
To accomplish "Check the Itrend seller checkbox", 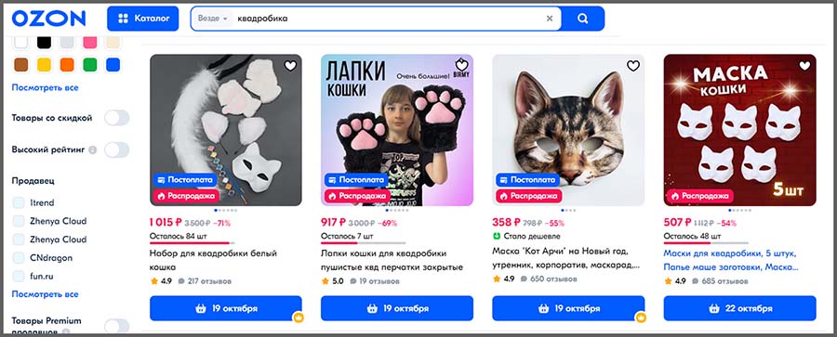I will point(20,202).
